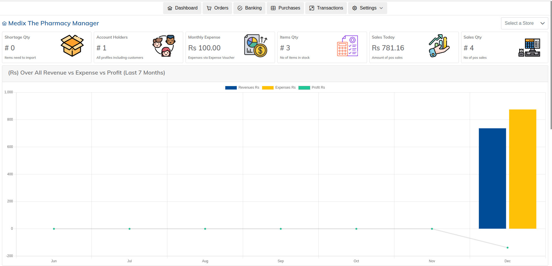The height and width of the screenshot is (266, 552).
Task: Click the December profit data point
Action: point(507,248)
